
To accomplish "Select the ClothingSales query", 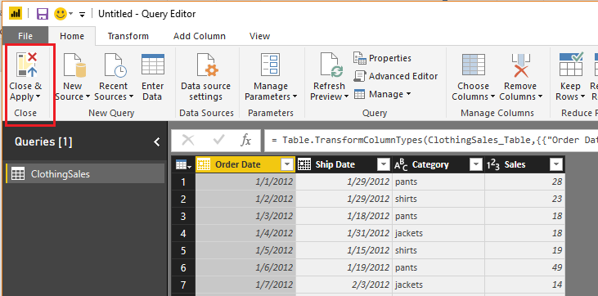I will tap(85, 174).
